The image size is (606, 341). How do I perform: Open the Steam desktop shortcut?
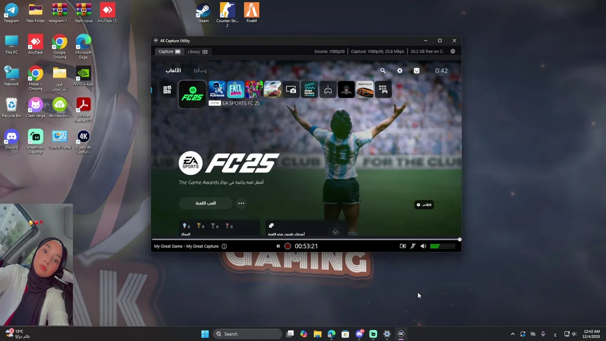click(203, 13)
